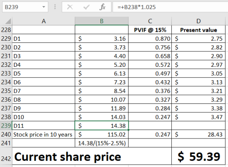
Task: Select row 228 header
Action: [6, 30]
